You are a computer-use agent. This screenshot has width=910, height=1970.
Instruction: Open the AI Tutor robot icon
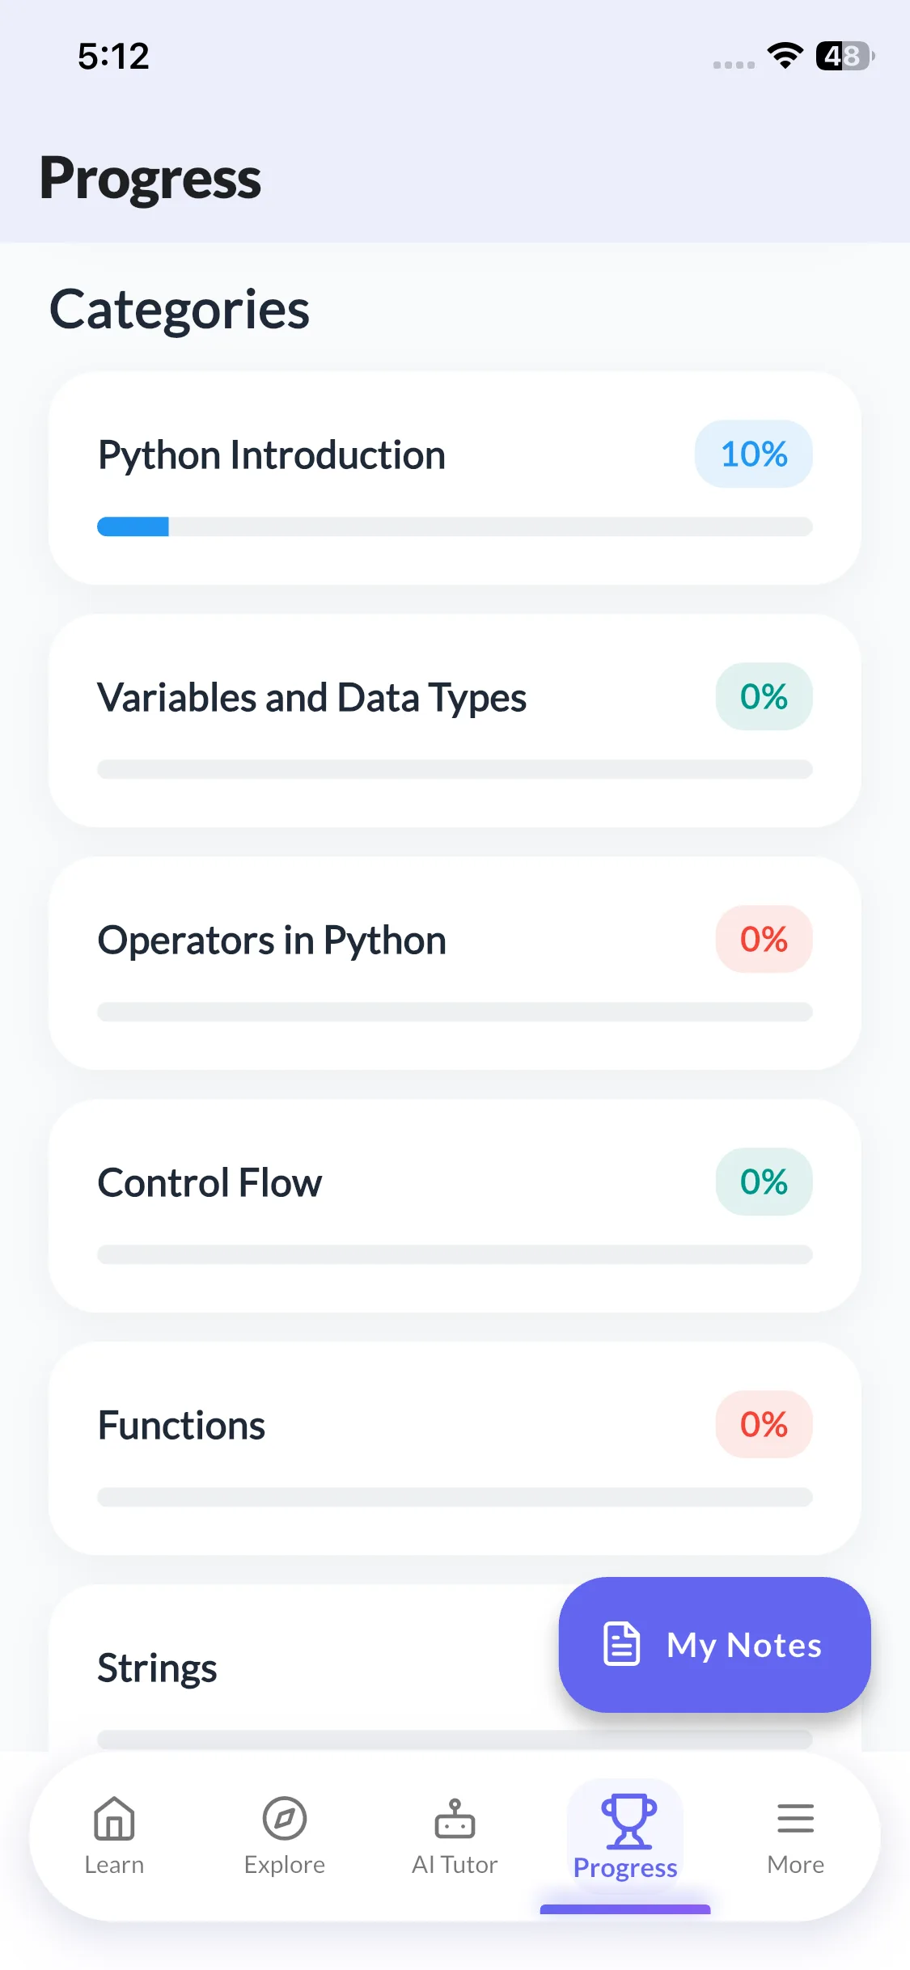[455, 1819]
